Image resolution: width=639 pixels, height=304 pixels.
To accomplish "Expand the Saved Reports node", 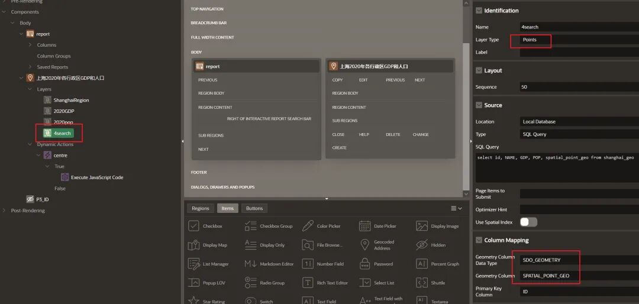I will (30, 67).
